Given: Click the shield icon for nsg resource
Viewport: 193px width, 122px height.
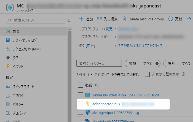Looking at the screenshot, I should 87,112.
